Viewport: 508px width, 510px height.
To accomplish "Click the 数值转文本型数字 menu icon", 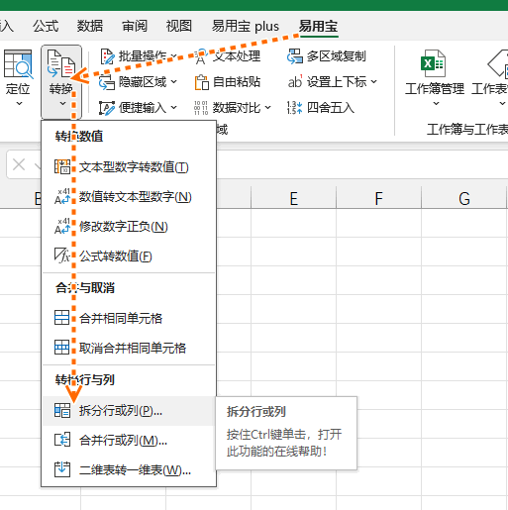I will pyautogui.click(x=62, y=197).
